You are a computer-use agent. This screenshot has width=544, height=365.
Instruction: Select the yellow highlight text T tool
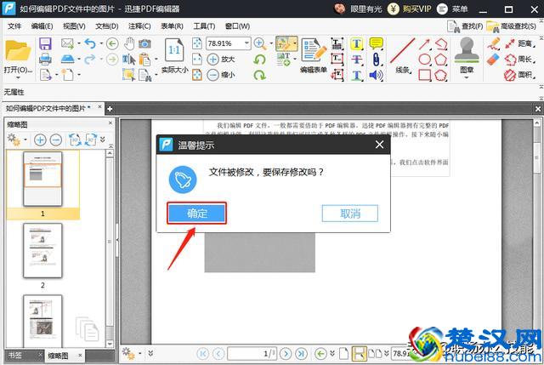[x=357, y=43]
